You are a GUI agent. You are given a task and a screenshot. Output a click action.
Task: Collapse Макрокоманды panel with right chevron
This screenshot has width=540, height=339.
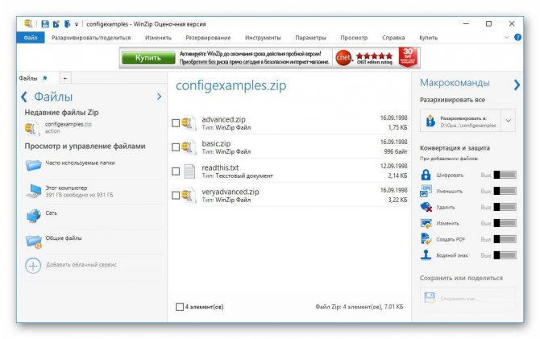(517, 85)
